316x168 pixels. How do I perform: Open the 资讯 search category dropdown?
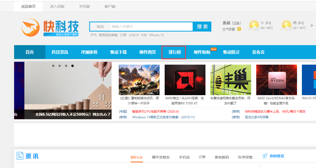click(100, 27)
